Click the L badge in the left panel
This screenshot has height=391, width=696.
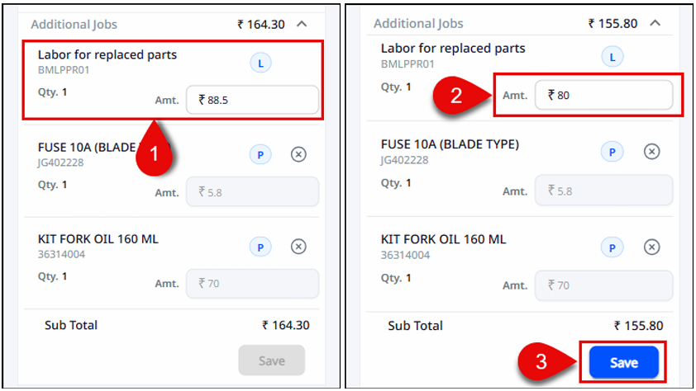[x=260, y=61]
